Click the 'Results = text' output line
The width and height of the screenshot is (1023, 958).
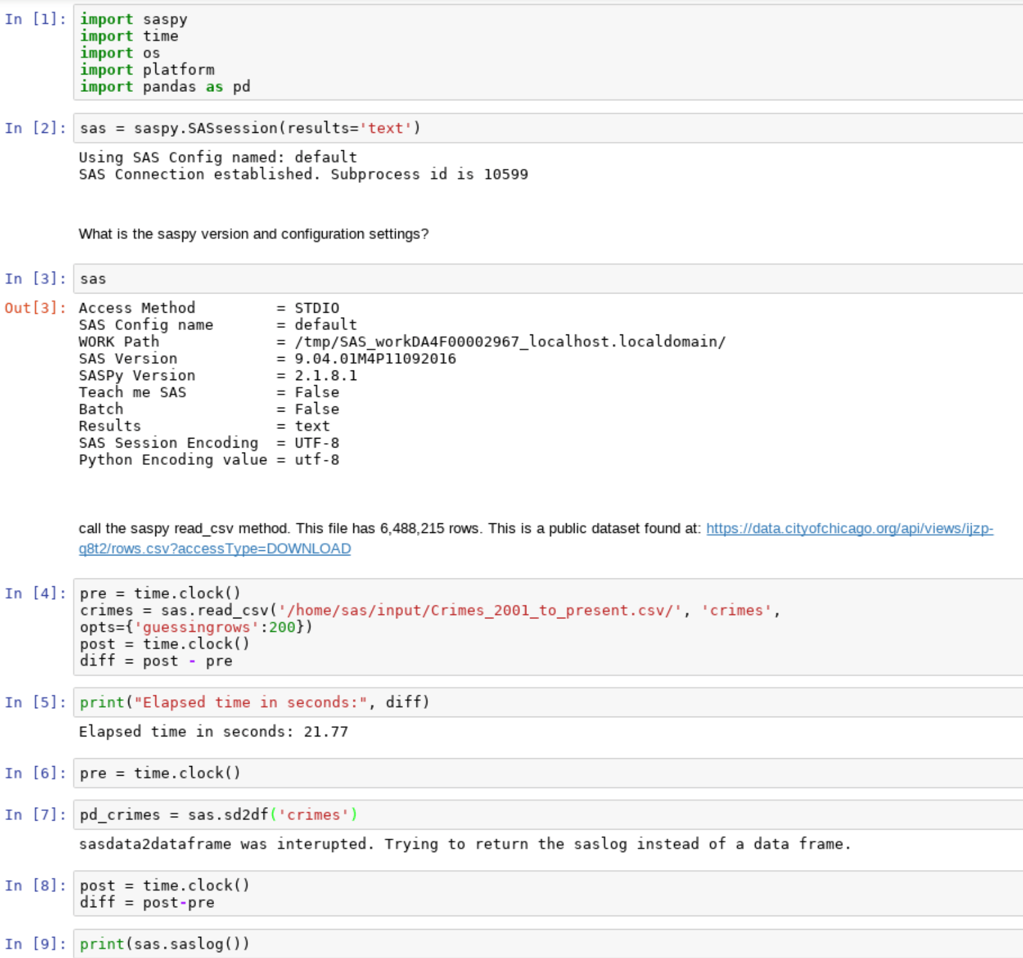(204, 426)
